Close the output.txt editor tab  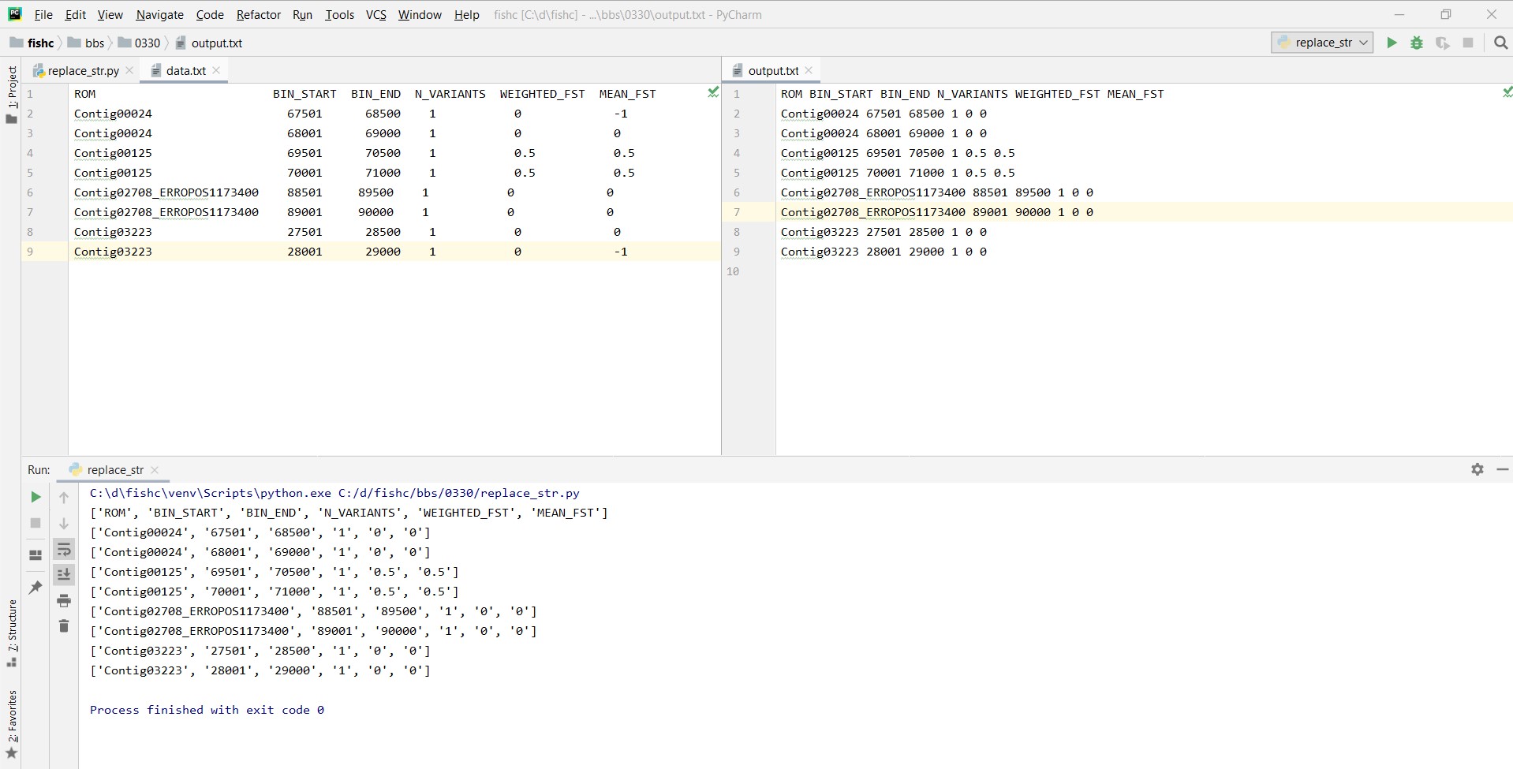pos(809,70)
